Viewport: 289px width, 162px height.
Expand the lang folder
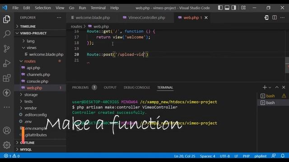[x=40, y=41]
